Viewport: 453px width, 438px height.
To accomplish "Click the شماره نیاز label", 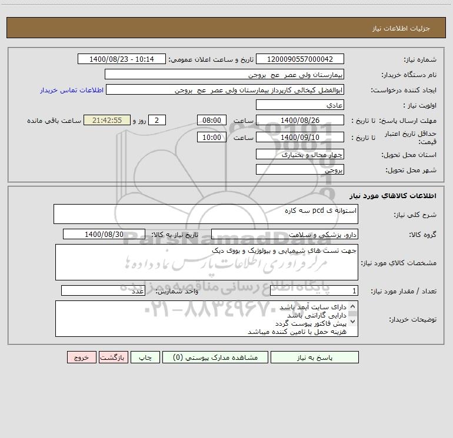I will (x=420, y=59).
